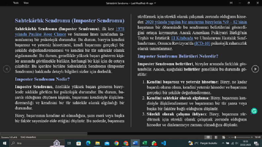Viewport: 262px width, 147px height.
Task: Open WhatsApp with notification badge
Action: [154, 143]
